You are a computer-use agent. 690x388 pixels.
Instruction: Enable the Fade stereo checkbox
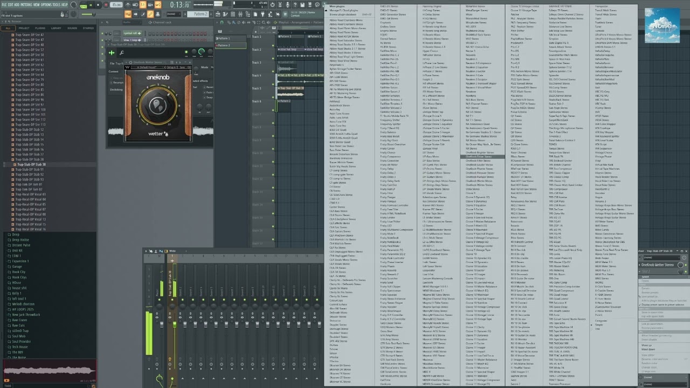(204, 92)
